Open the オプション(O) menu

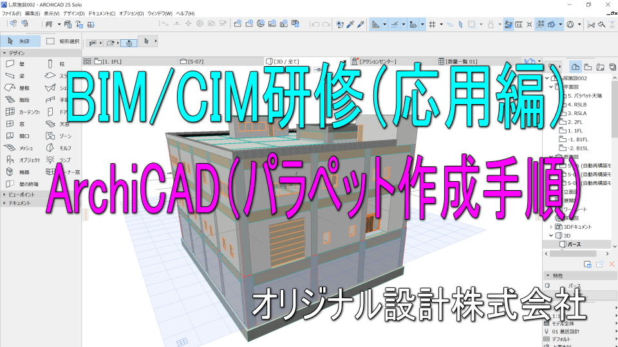point(131,13)
